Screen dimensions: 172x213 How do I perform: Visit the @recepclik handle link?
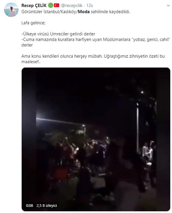[x=72, y=6]
